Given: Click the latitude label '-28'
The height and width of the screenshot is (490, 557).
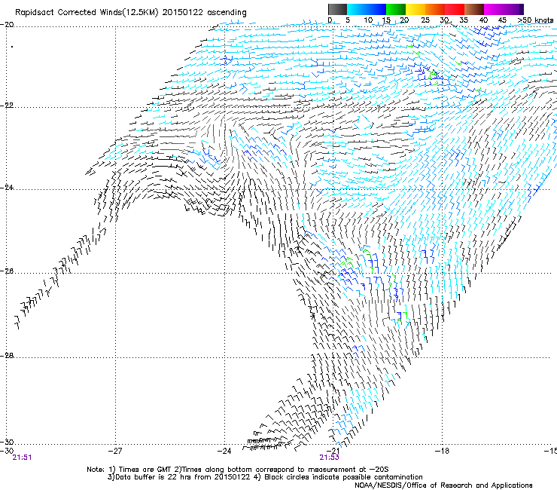Looking at the screenshot, I should (x=7, y=356).
